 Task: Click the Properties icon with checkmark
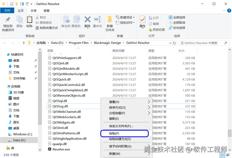(143, 20)
